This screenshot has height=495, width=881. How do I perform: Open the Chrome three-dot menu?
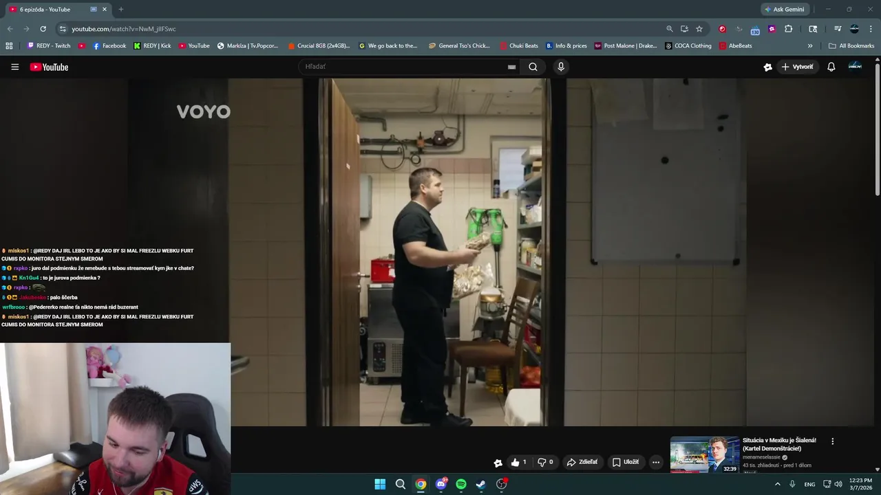pos(871,29)
